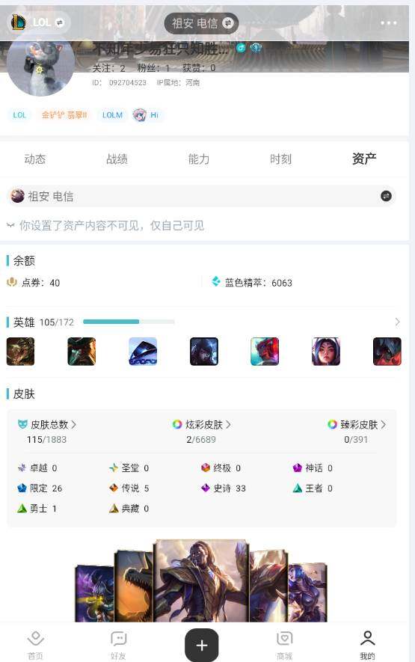
Task: Switch to the 能力 tab
Action: tap(199, 159)
